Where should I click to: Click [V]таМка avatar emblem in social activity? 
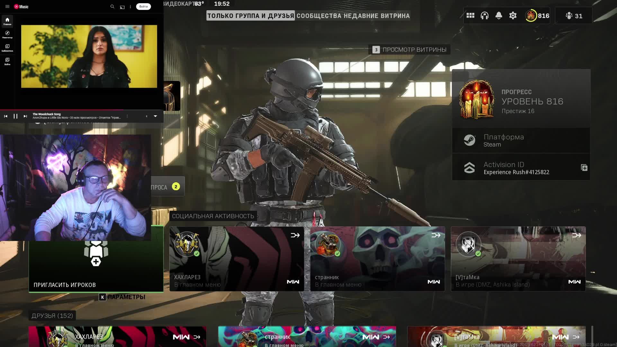(469, 244)
